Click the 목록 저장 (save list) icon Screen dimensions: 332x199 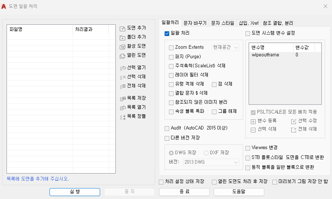coord(123,99)
